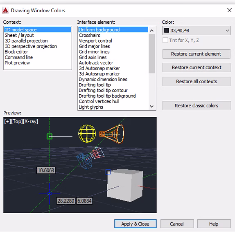
Task: Click the interface element list scrollbar thumb
Action: pos(152,54)
